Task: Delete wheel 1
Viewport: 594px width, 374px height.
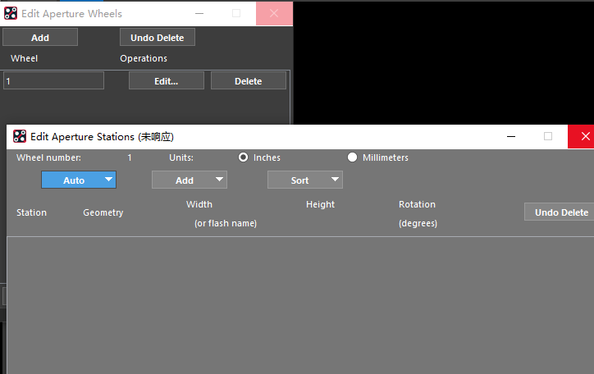Action: pyautogui.click(x=249, y=80)
